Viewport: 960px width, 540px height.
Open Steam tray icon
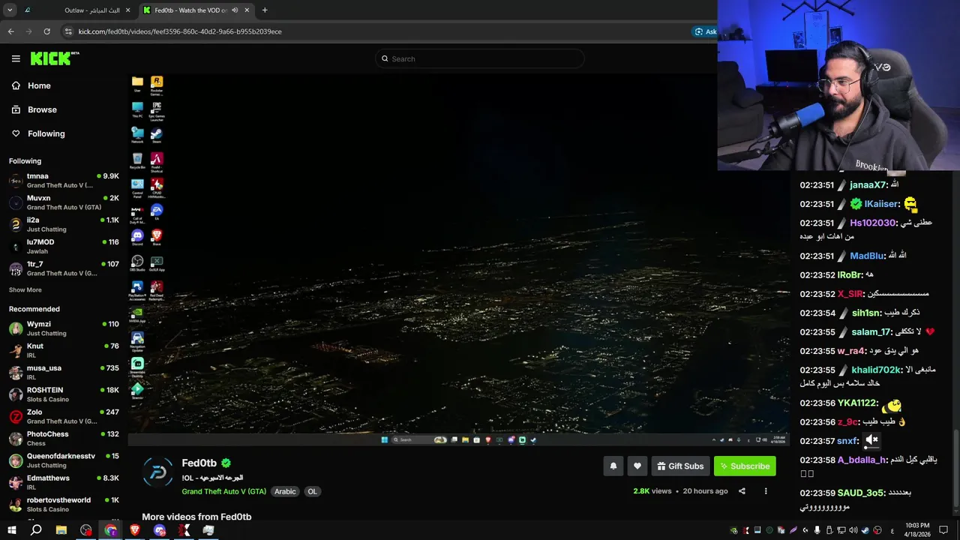[865, 530]
